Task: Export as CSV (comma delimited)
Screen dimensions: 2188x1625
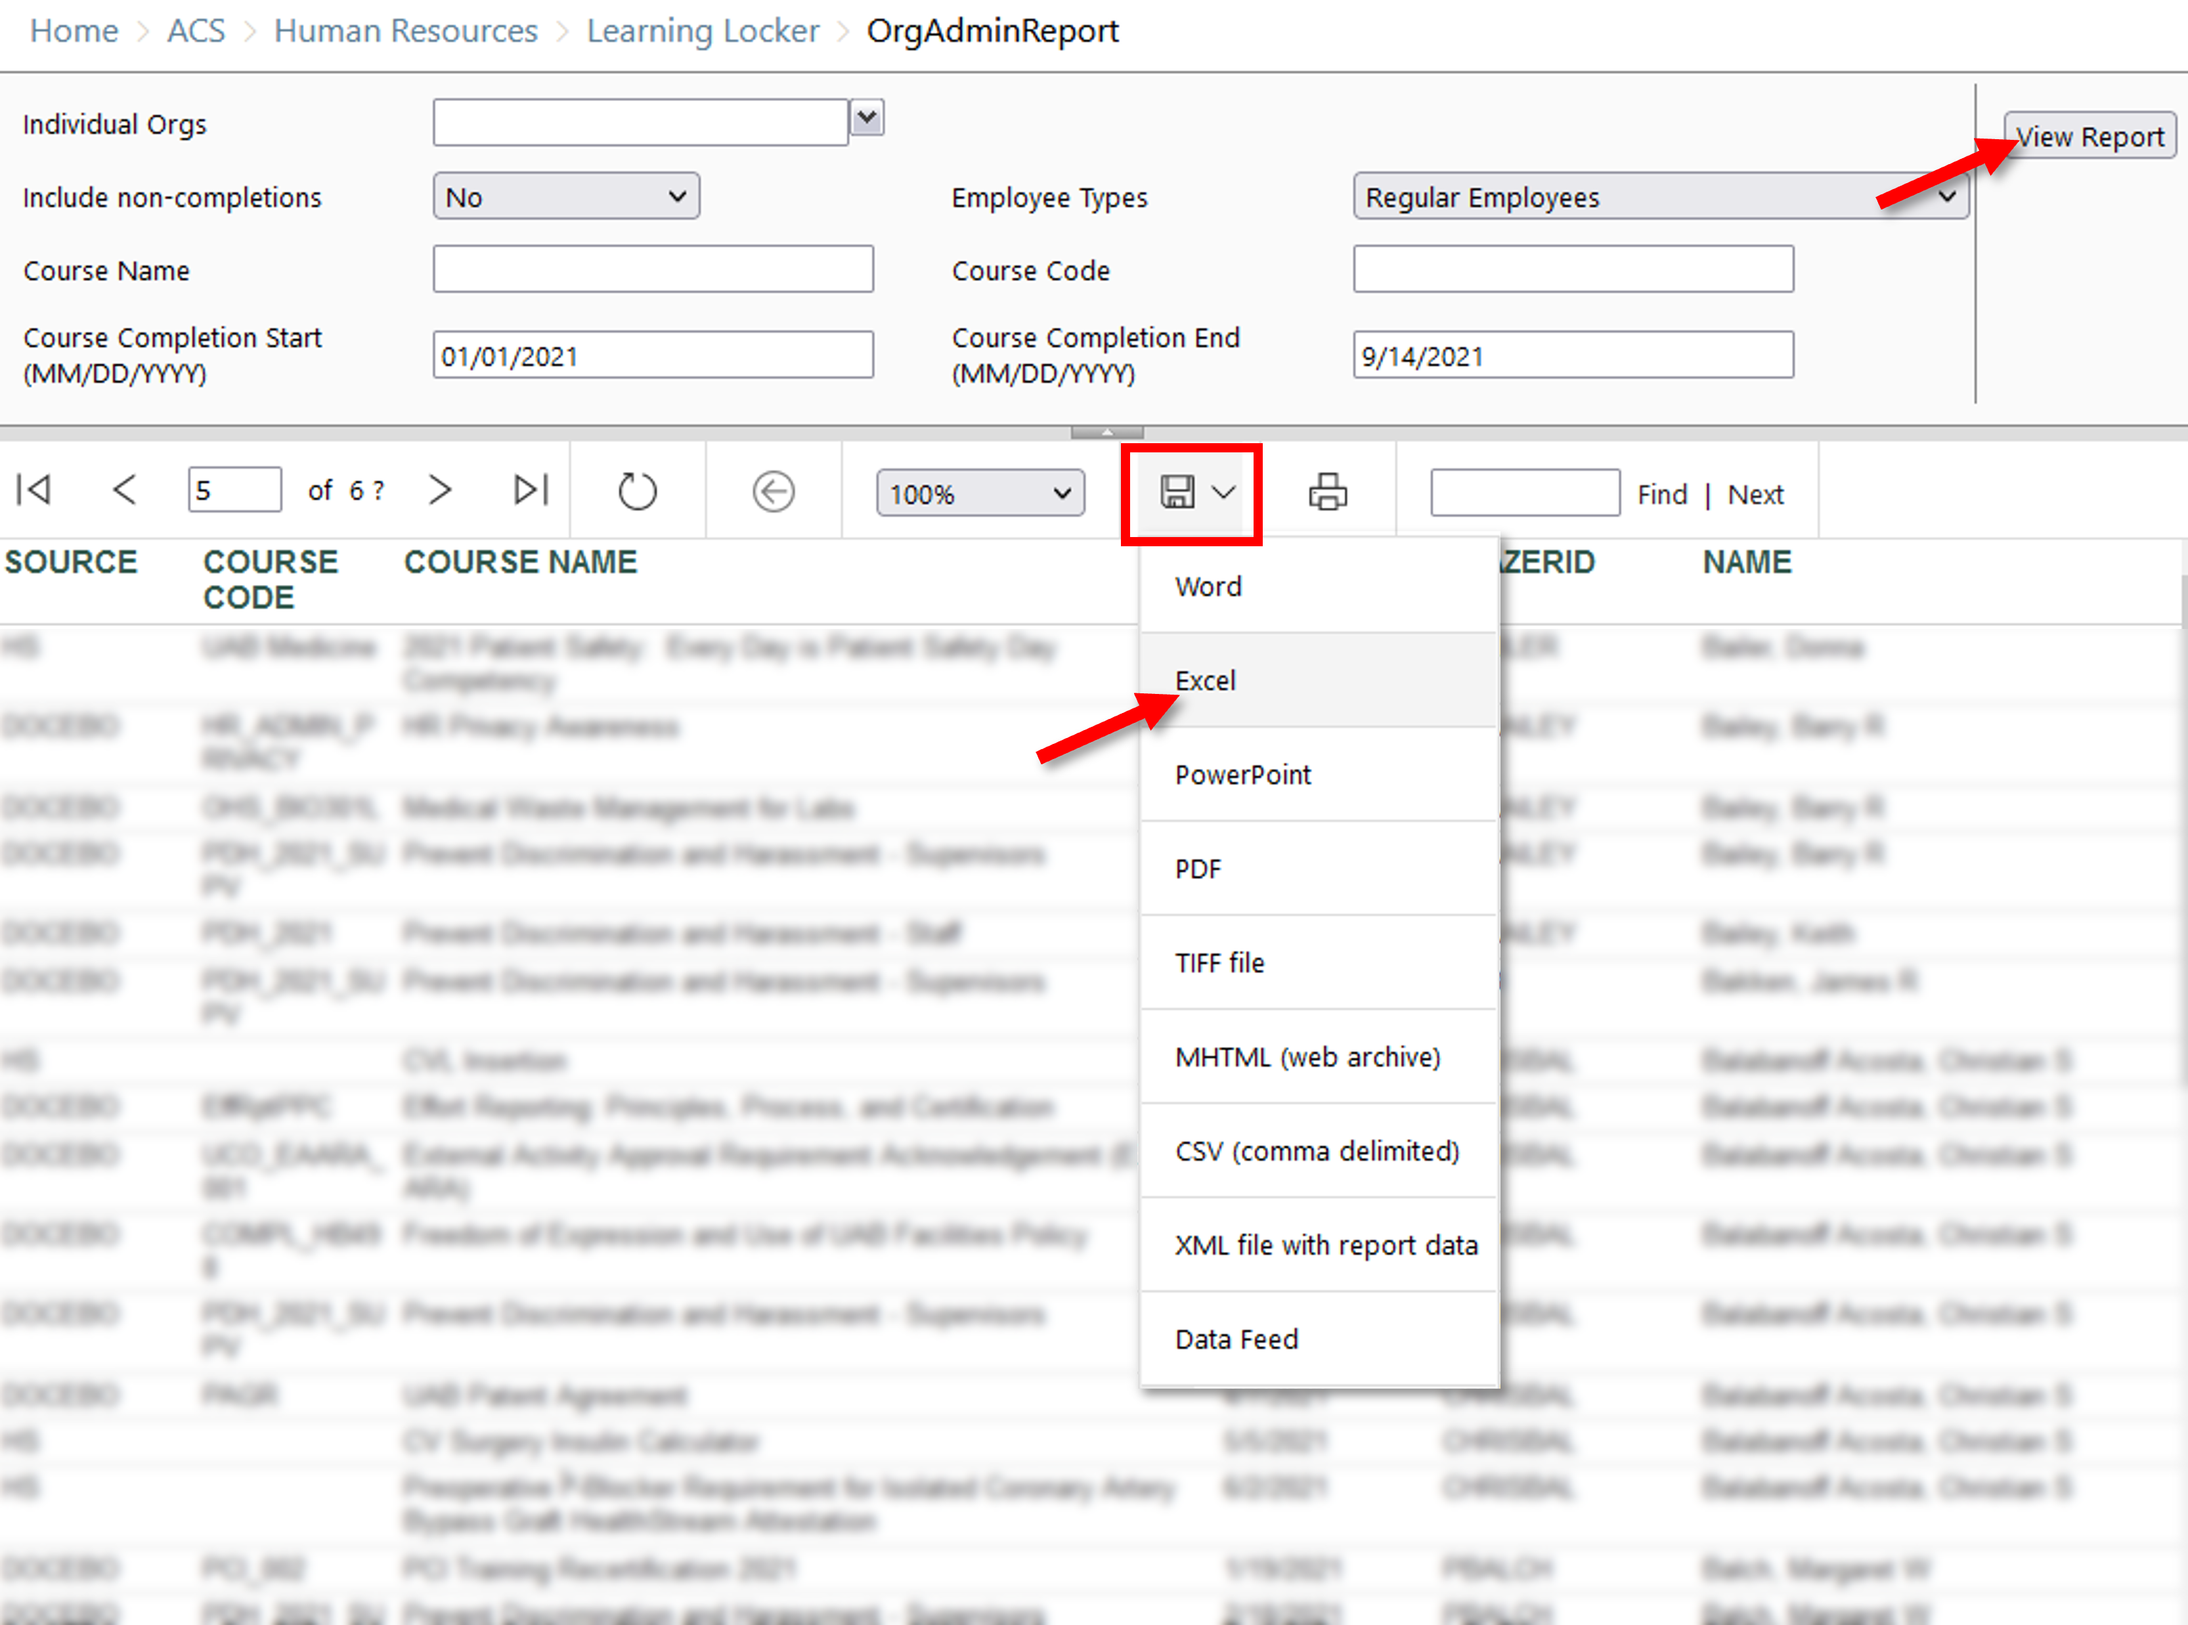Action: [x=1317, y=1151]
